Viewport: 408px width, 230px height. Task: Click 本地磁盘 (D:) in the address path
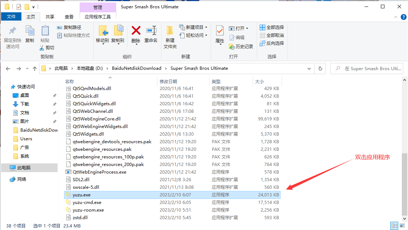(90, 68)
